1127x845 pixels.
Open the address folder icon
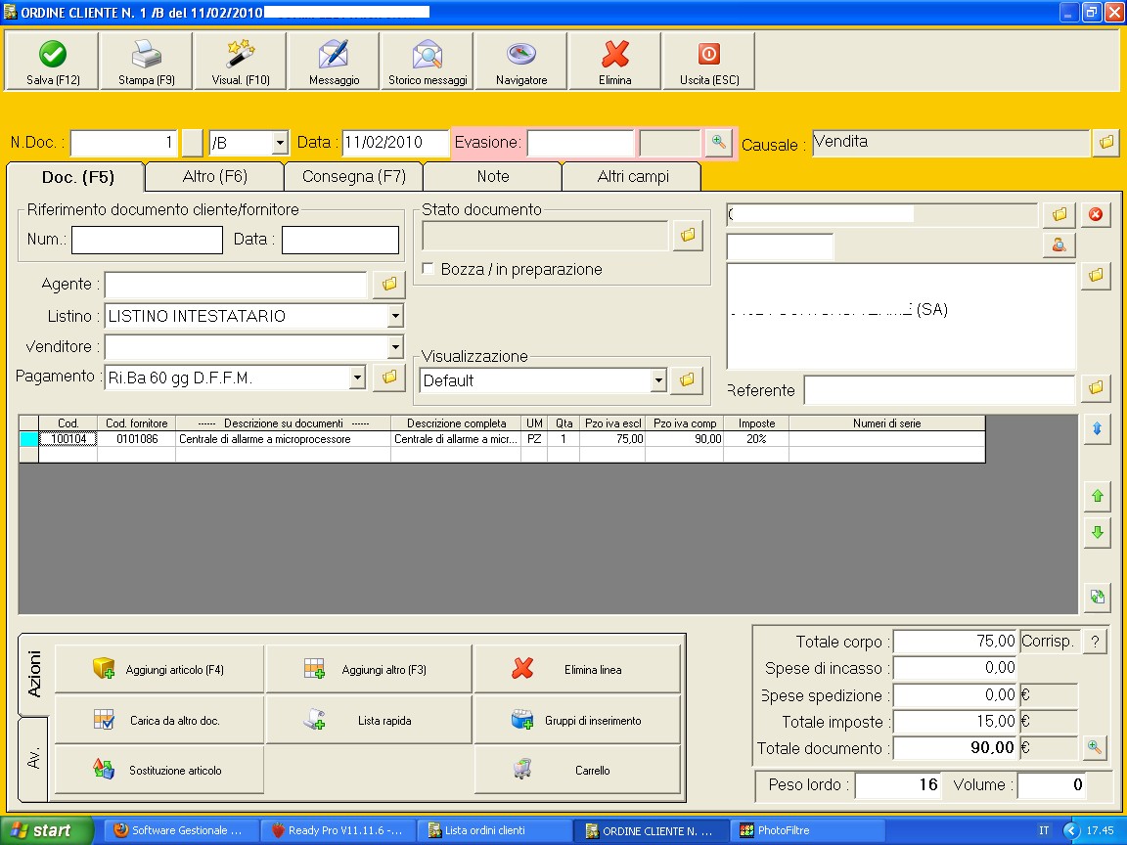pos(1096,275)
